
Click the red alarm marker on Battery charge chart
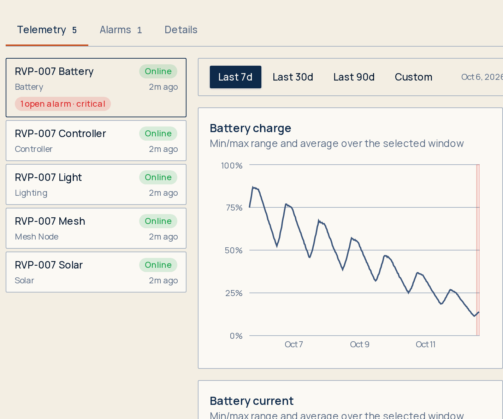point(478,250)
